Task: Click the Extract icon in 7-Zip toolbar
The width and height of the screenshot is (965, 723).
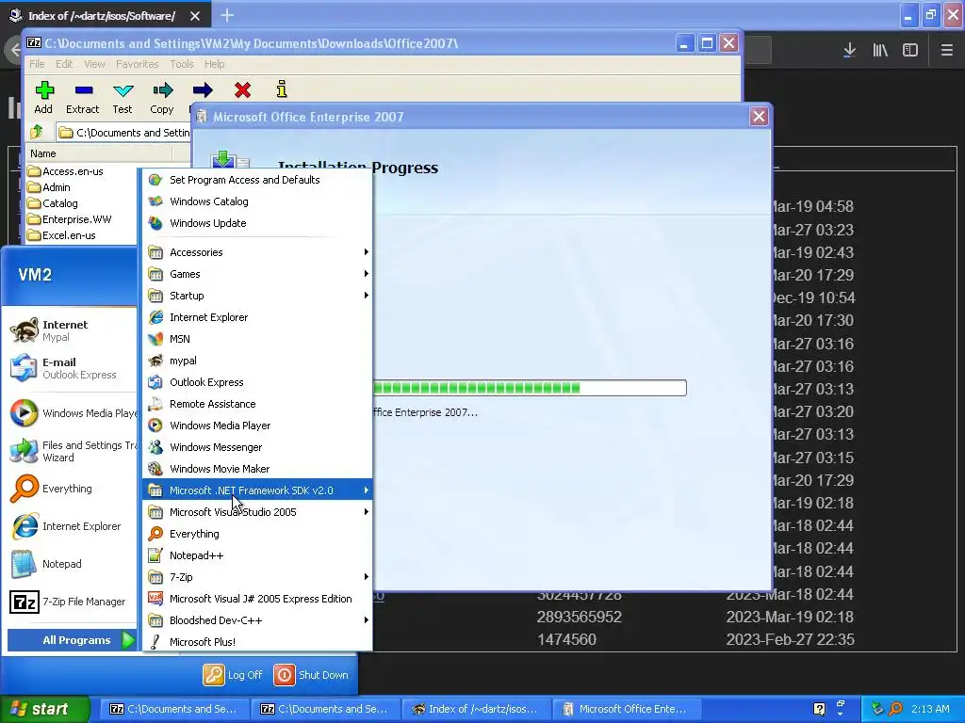Action: 83,90
